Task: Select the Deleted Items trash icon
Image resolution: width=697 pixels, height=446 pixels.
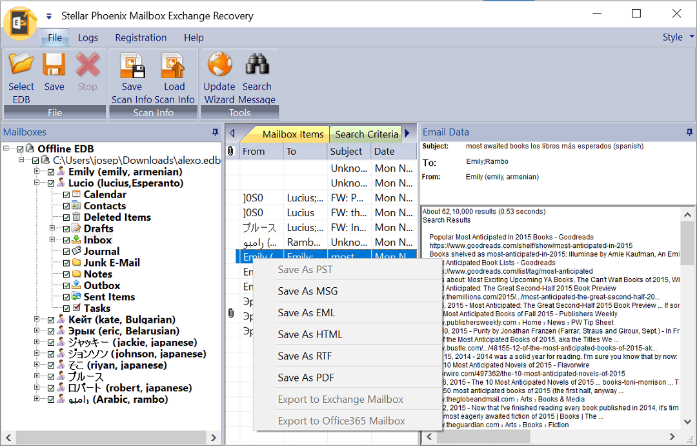Action: (x=76, y=217)
